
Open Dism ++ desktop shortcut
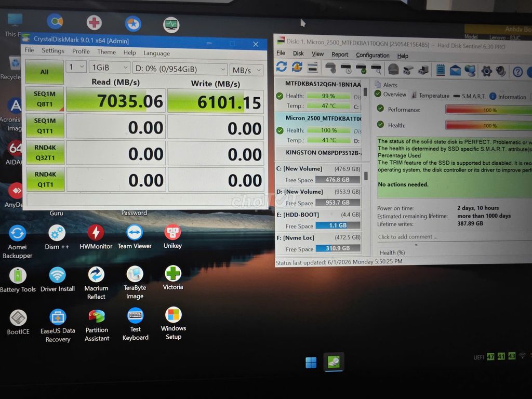pyautogui.click(x=57, y=237)
